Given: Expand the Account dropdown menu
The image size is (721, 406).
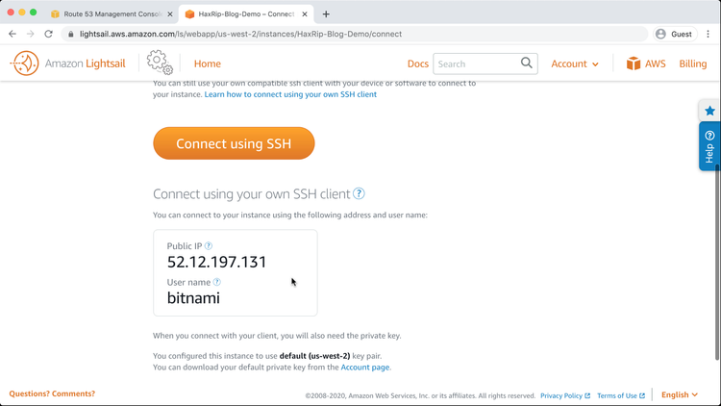Looking at the screenshot, I should [575, 63].
